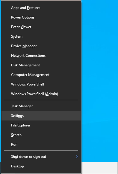Run Windows PowerShell (Admin)
Screen dimensions: 118x174
41,94
